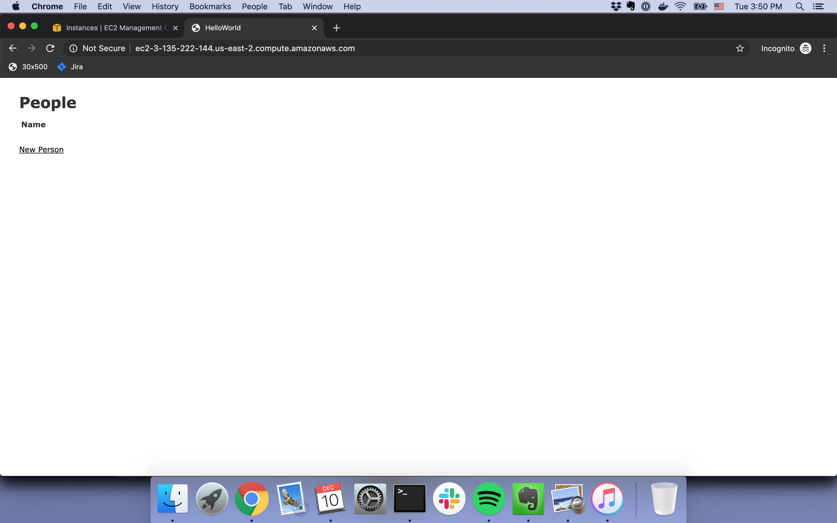Click the People page heading

point(48,103)
